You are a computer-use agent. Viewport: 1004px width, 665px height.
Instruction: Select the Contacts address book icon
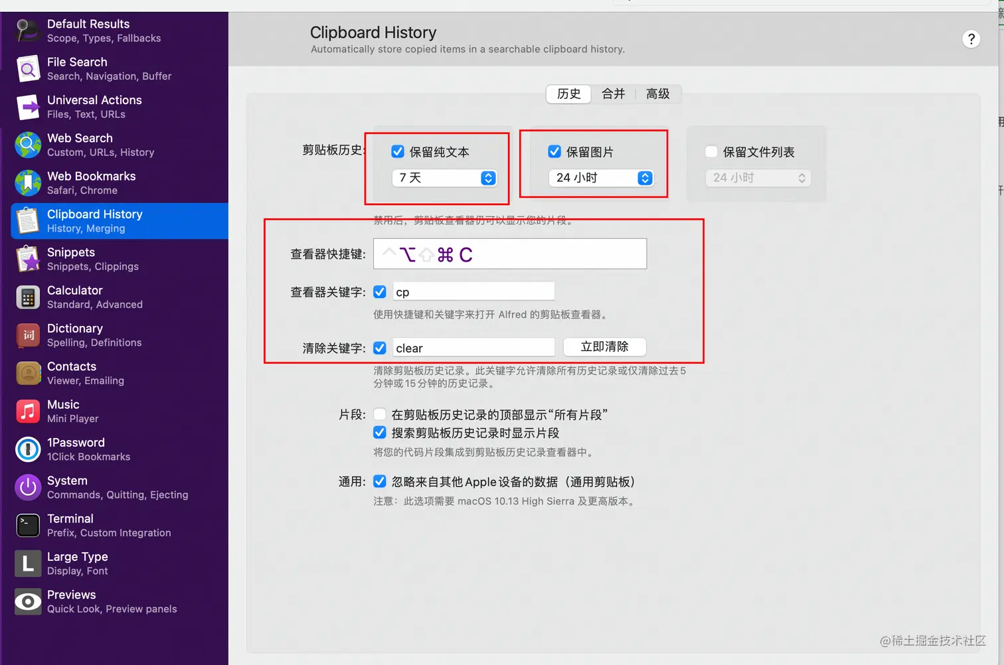(28, 373)
